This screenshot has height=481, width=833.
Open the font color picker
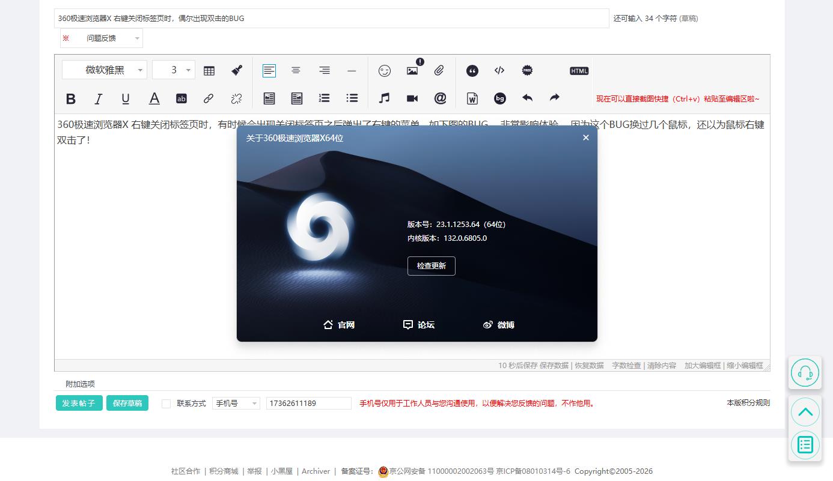(x=154, y=98)
